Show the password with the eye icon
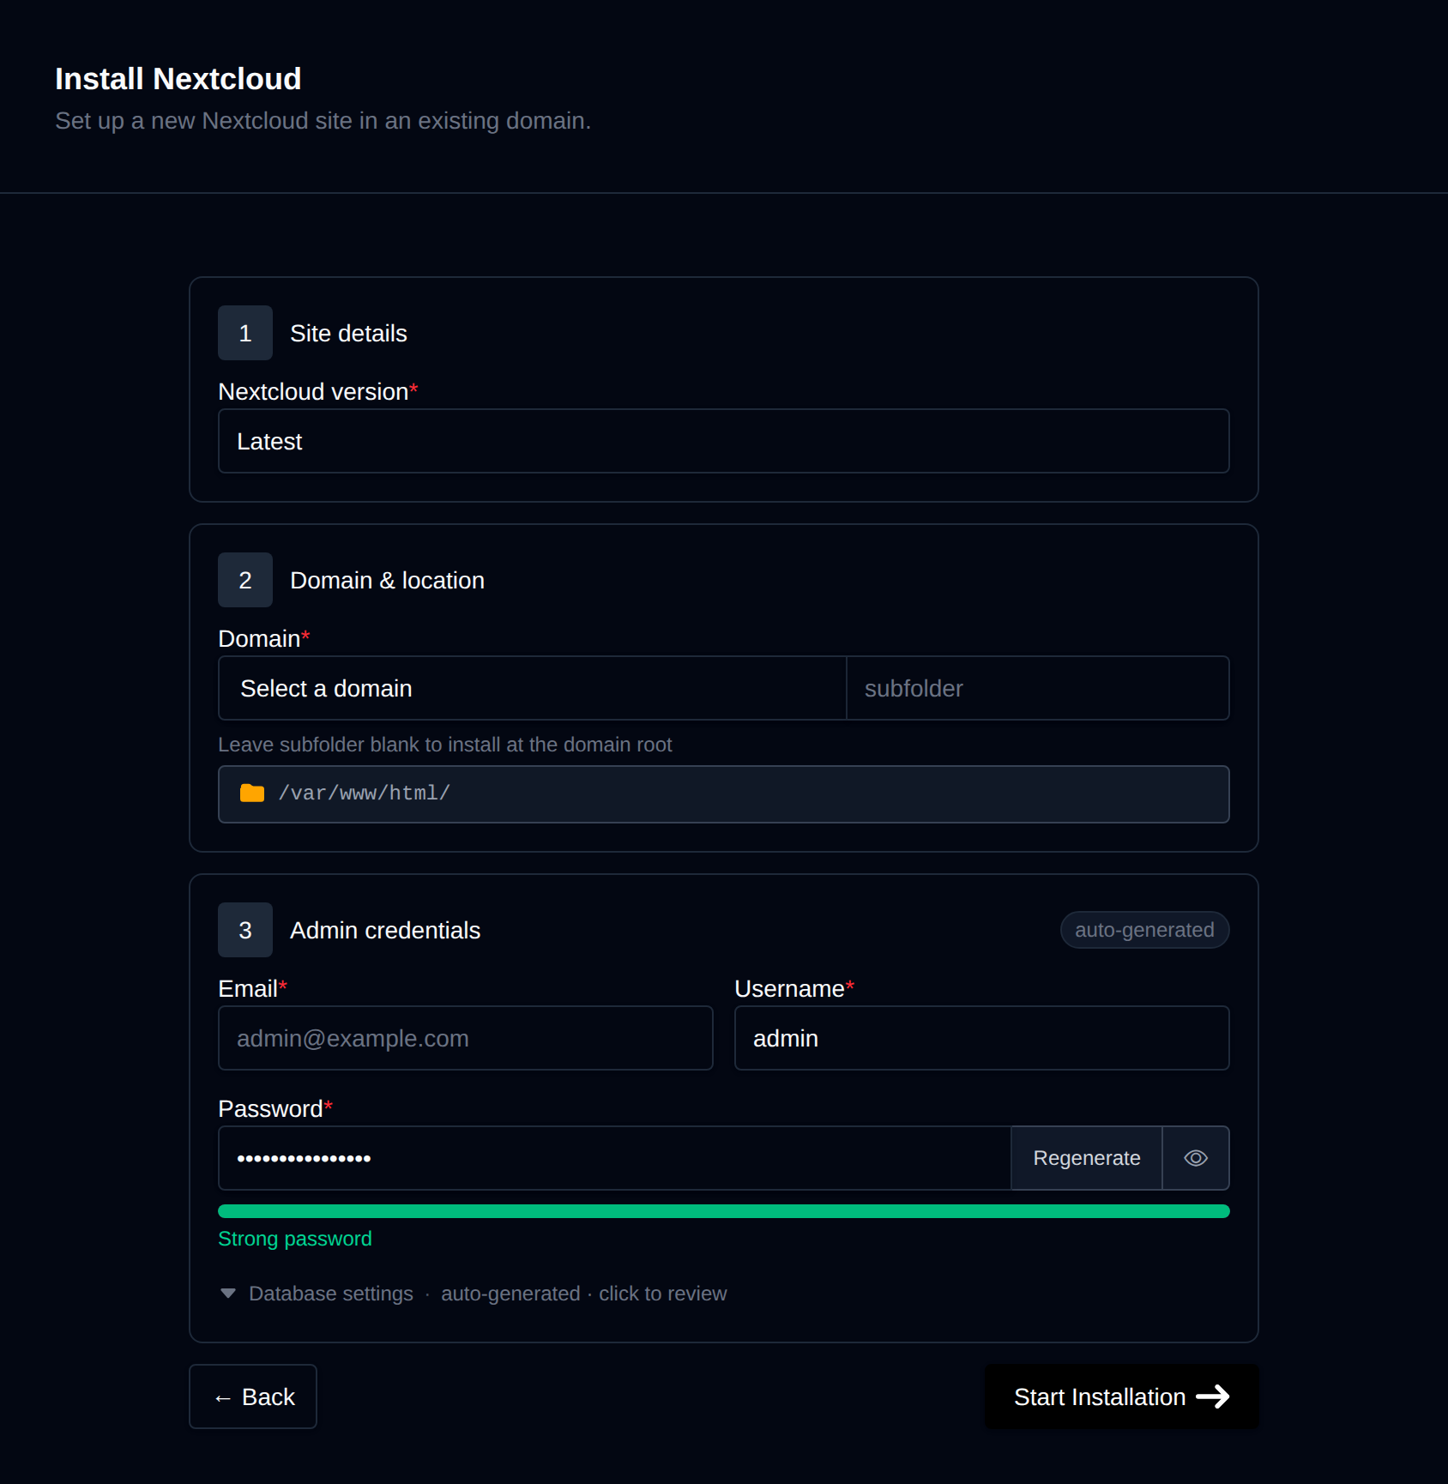This screenshot has height=1484, width=1448. click(1196, 1158)
